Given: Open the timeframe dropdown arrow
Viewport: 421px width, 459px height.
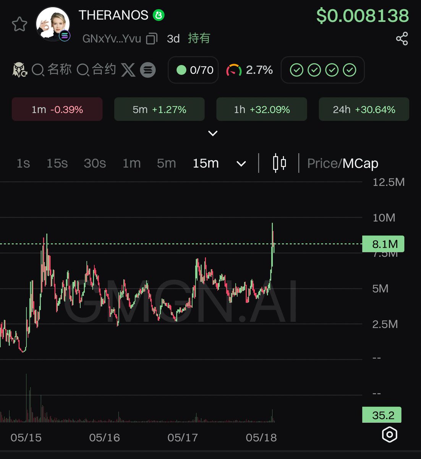Looking at the screenshot, I should [241, 164].
